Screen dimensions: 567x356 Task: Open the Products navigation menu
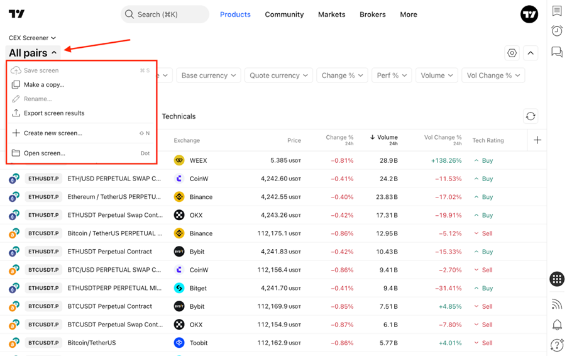[x=235, y=14]
